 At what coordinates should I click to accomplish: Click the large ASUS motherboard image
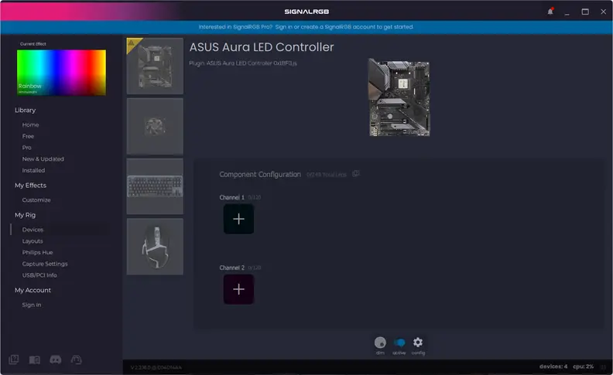399,97
